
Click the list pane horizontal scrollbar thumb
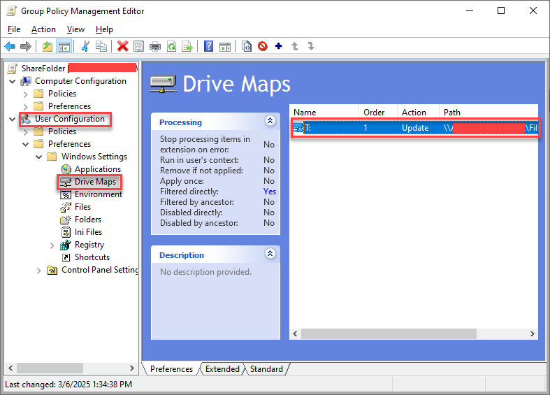pyautogui.click(x=389, y=333)
